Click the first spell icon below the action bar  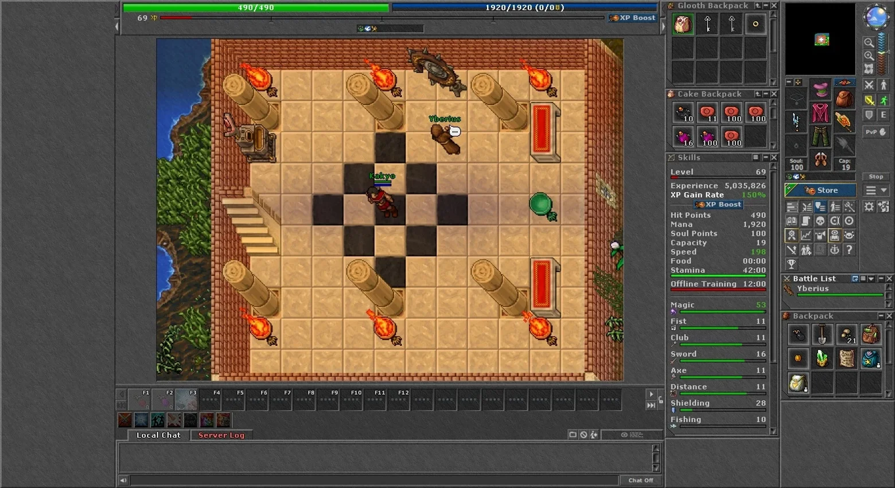point(124,420)
